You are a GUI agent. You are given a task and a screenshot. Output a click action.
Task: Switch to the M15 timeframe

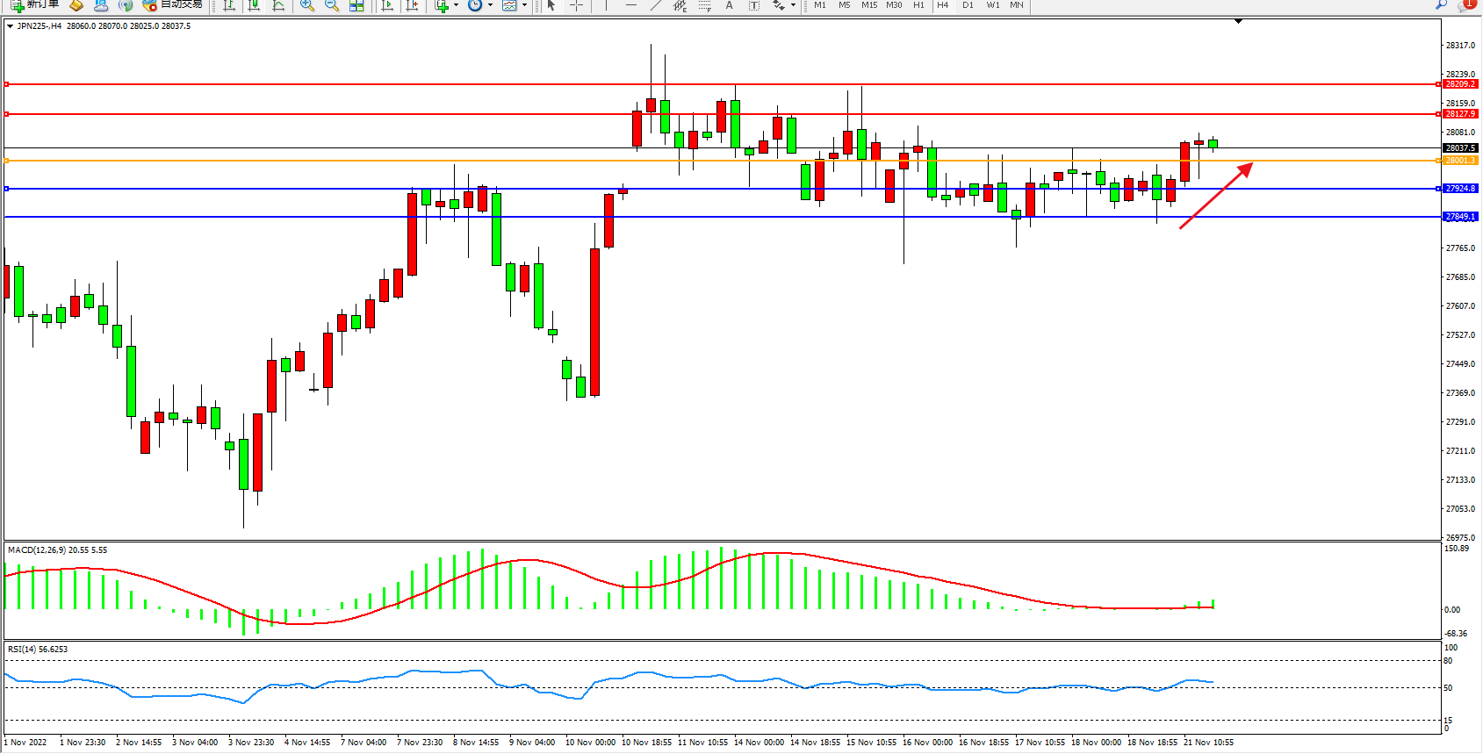(x=868, y=5)
